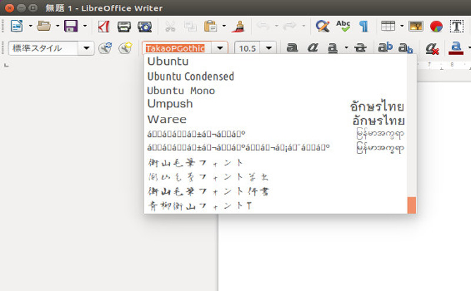Click the Insert Chart icon

[436, 26]
